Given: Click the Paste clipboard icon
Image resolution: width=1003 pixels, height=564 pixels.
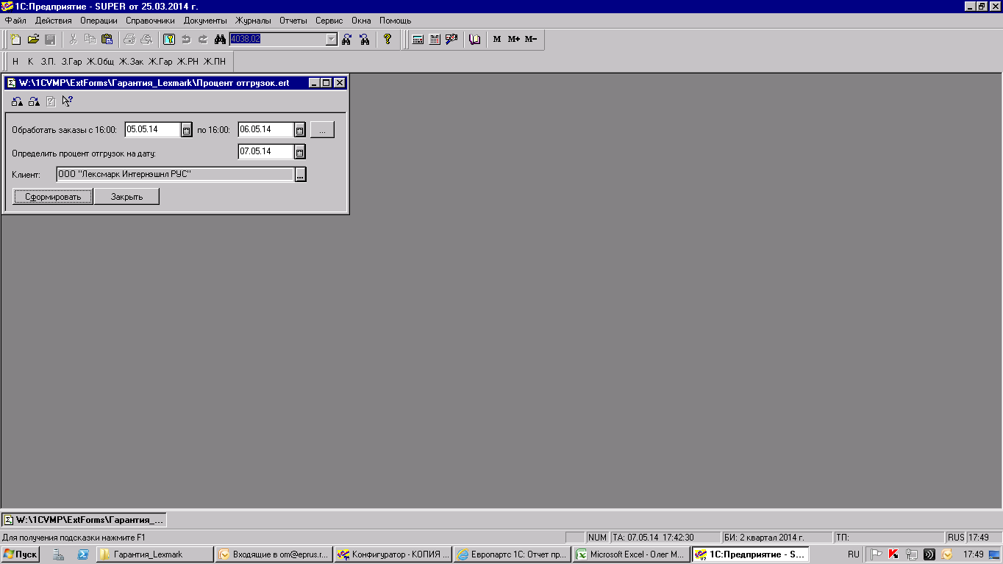Looking at the screenshot, I should click(x=107, y=40).
